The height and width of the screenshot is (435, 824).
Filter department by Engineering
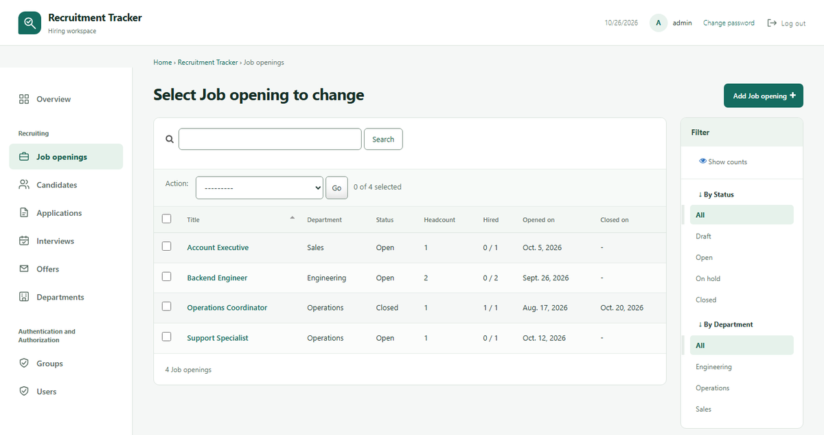pos(742,367)
